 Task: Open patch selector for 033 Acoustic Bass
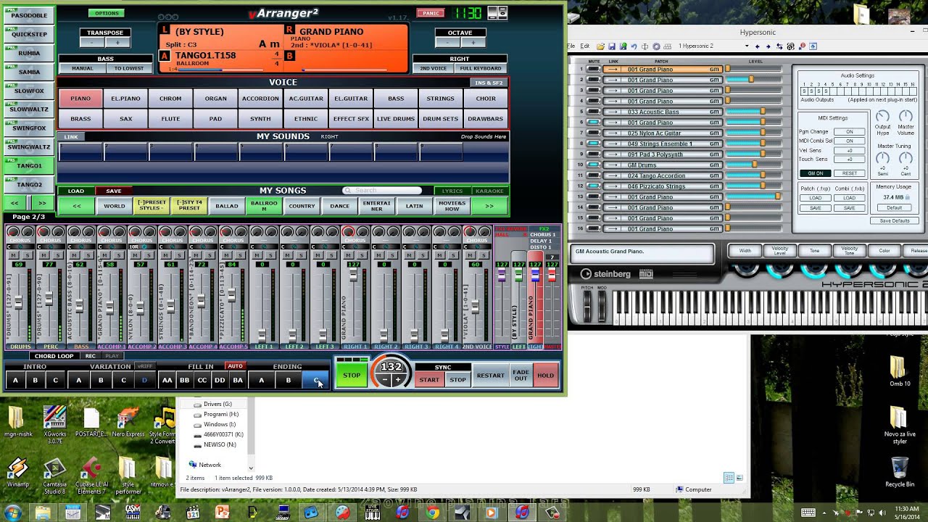coord(662,112)
